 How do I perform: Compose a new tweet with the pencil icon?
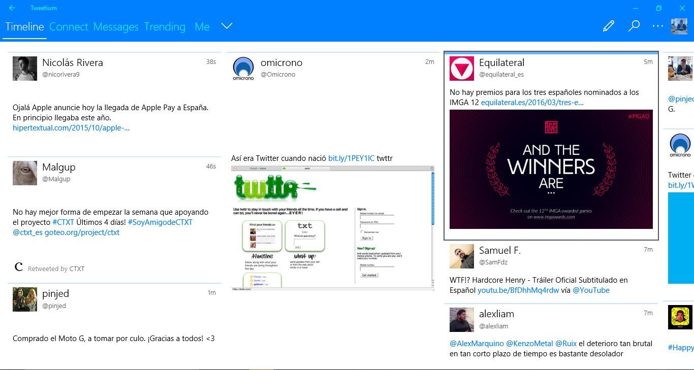point(608,25)
